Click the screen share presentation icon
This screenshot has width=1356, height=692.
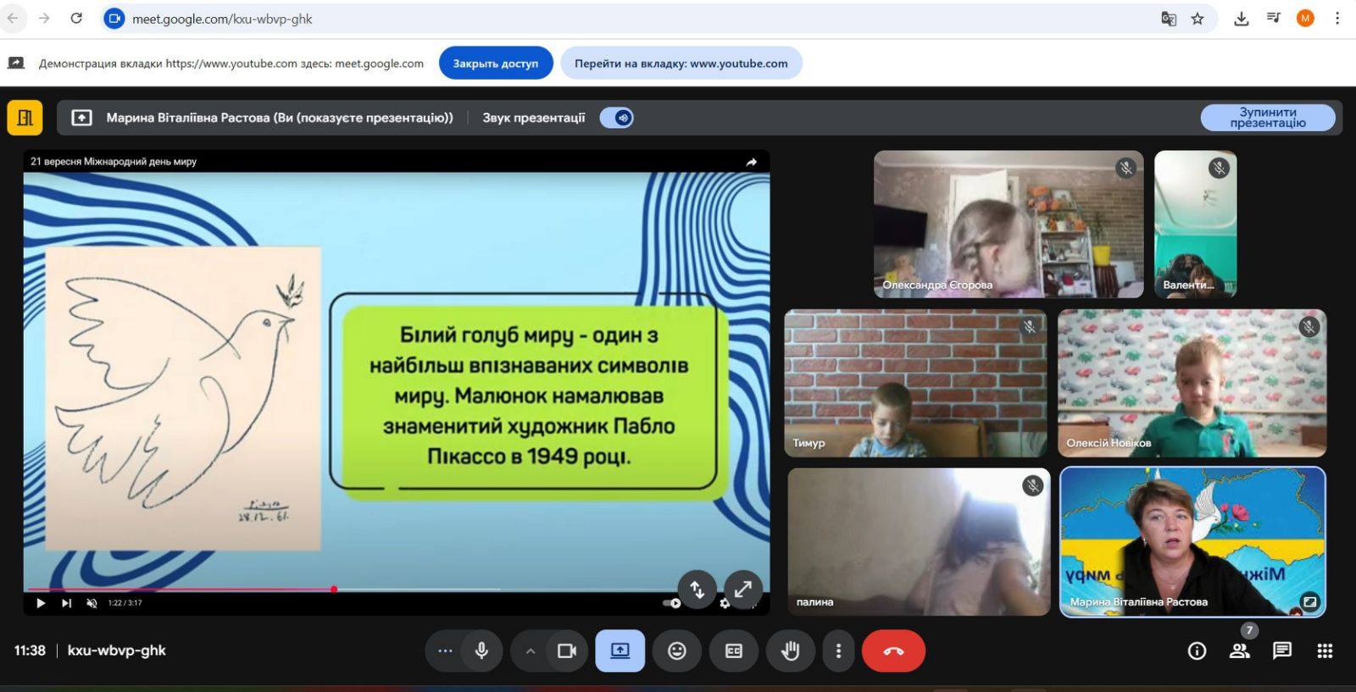click(620, 650)
